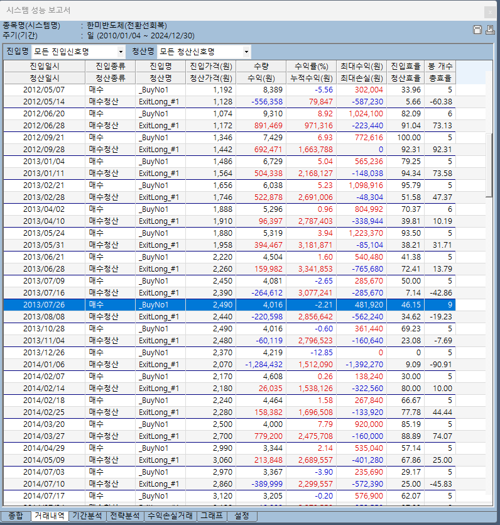Click the 봉 개수 column header
Image resolution: width=500 pixels, height=525 pixels.
440,66
